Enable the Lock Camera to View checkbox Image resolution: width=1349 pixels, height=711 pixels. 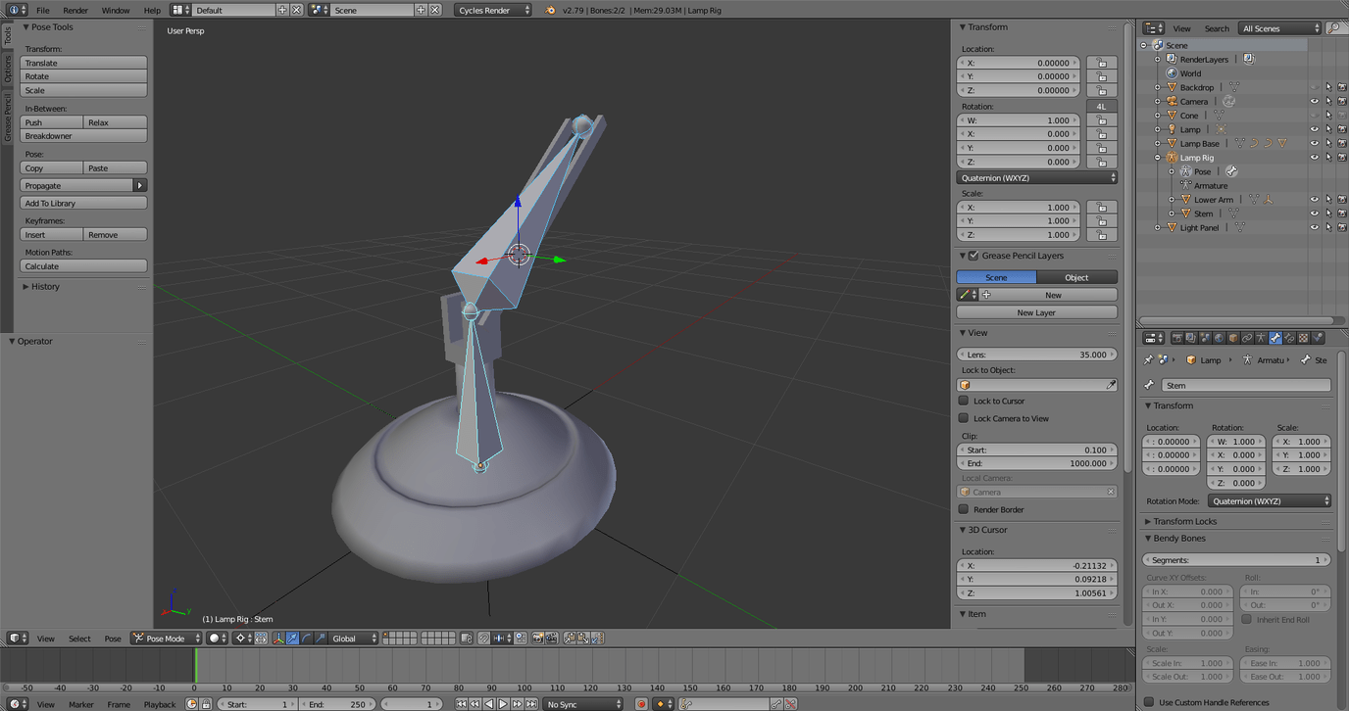(966, 418)
